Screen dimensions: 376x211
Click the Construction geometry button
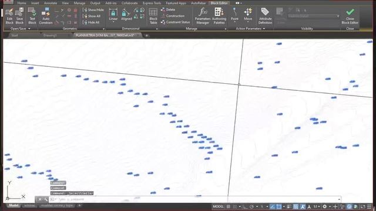pyautogui.click(x=173, y=16)
